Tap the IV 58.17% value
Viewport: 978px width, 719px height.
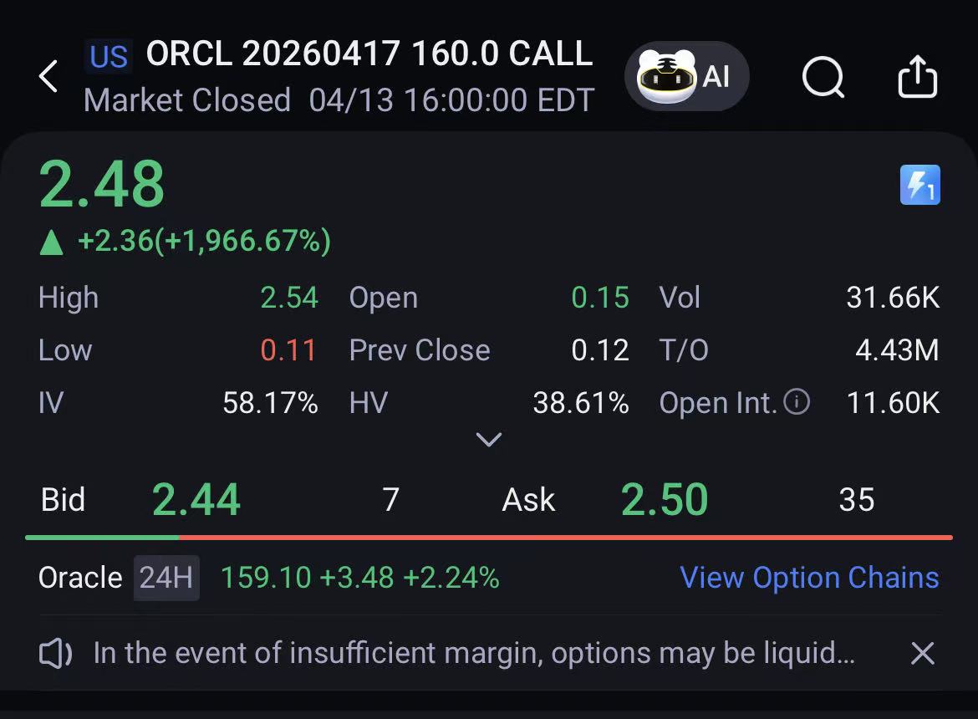tap(270, 402)
